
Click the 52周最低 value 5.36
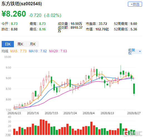[134, 29]
